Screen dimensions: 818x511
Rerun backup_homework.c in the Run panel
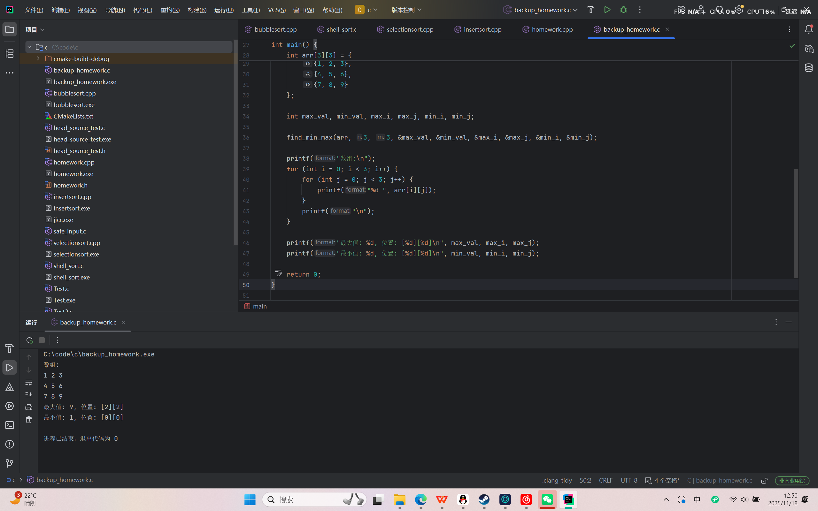pyautogui.click(x=29, y=340)
